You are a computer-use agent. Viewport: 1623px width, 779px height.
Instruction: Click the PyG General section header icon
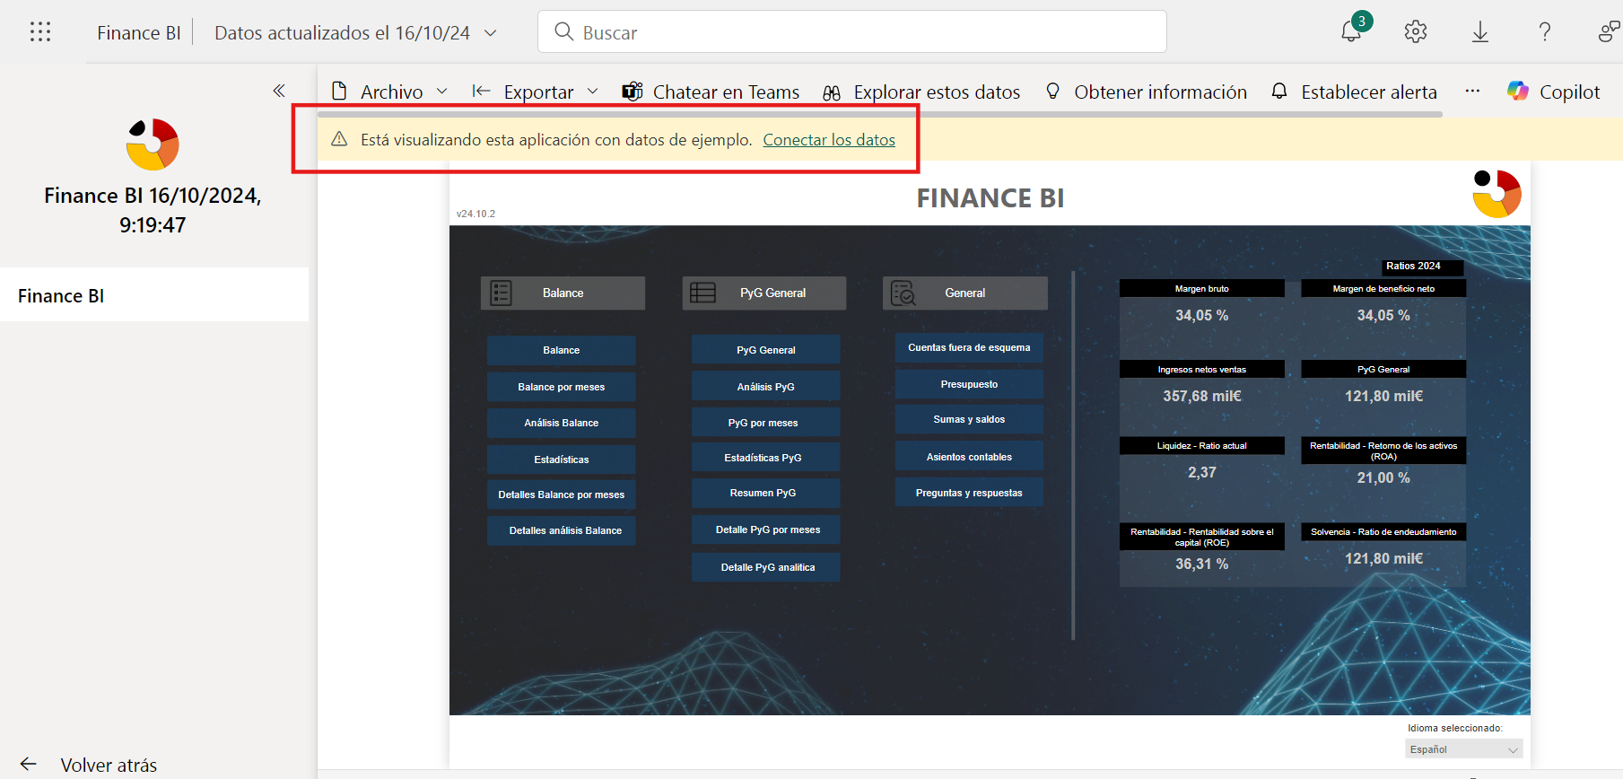click(702, 293)
